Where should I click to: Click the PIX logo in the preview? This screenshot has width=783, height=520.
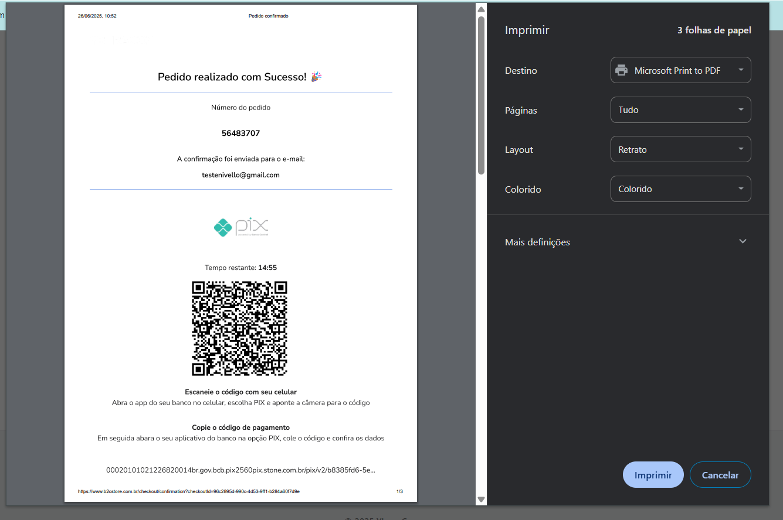point(241,227)
